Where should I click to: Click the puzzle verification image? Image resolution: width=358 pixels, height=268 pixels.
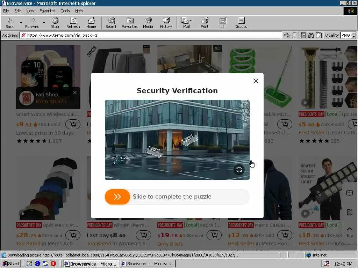pos(177,140)
